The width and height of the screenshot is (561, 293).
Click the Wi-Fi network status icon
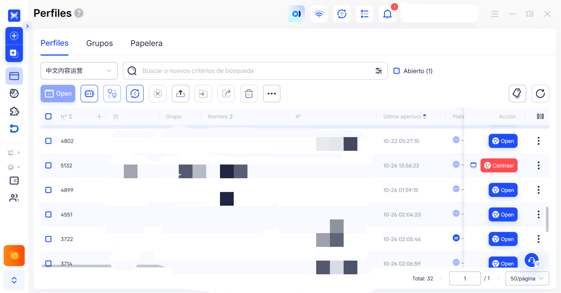(x=319, y=14)
